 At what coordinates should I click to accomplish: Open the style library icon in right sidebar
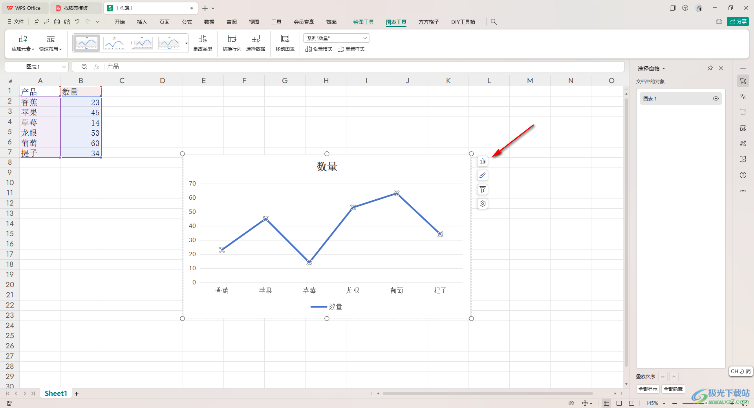coord(743,128)
